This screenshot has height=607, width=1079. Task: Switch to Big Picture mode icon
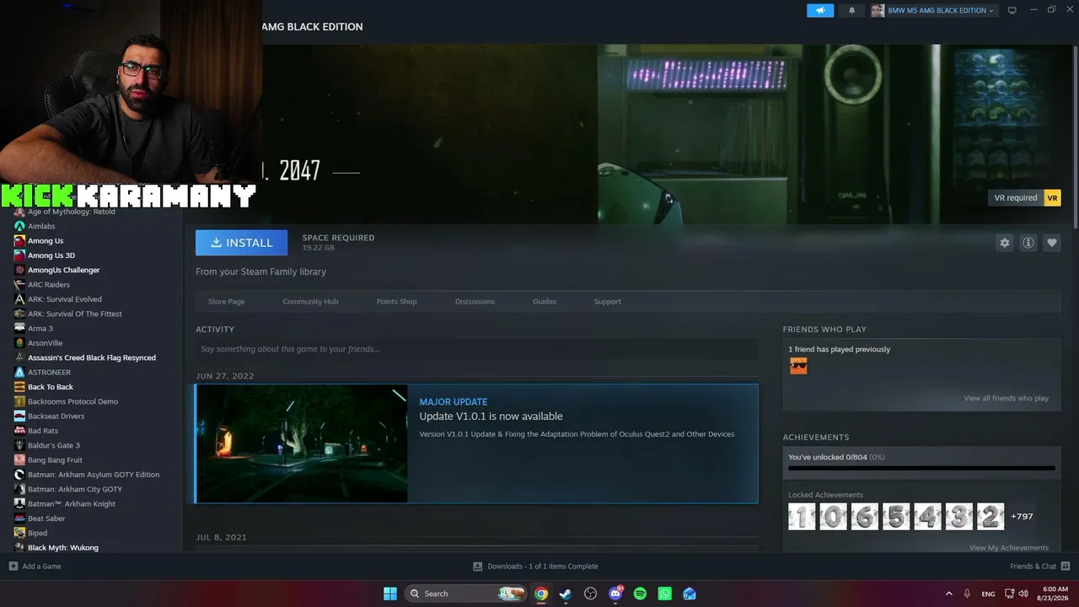[x=1012, y=10]
